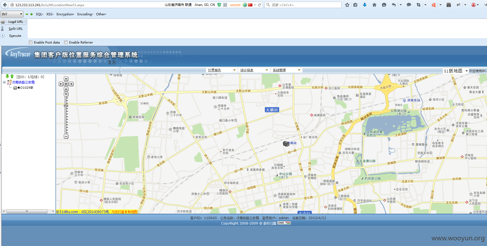This screenshot has width=487, height=246.
Task: Click the green minus HackBar icon
Action: point(27,14)
